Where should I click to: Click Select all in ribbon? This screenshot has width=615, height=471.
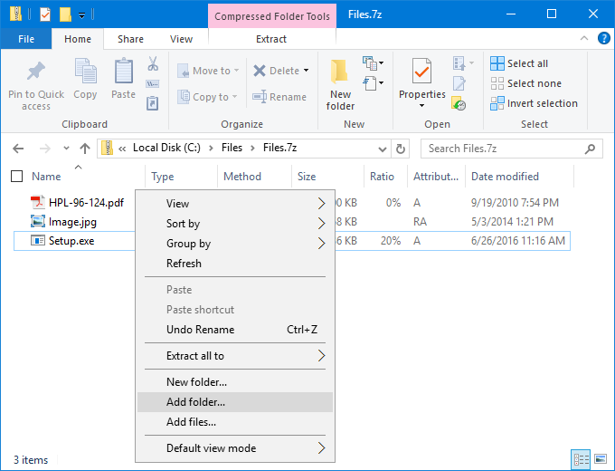coord(519,63)
